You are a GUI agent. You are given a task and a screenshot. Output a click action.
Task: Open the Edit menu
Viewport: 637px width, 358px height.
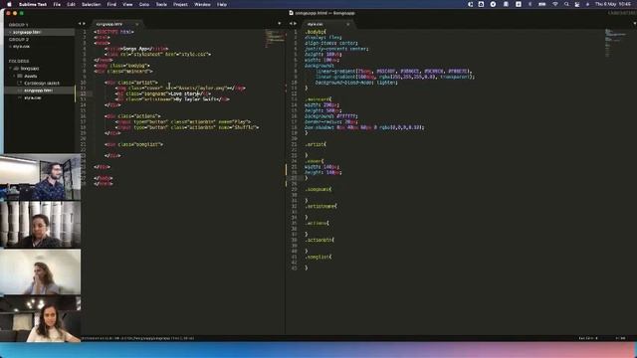click(71, 4)
